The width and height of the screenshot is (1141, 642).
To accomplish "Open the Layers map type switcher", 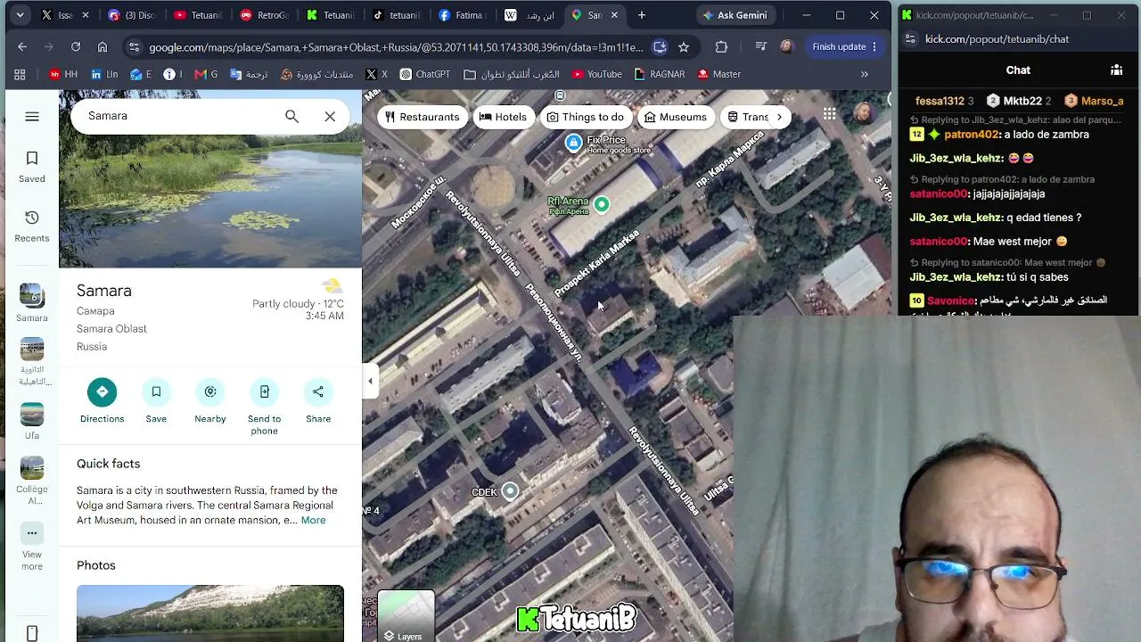I will (406, 617).
